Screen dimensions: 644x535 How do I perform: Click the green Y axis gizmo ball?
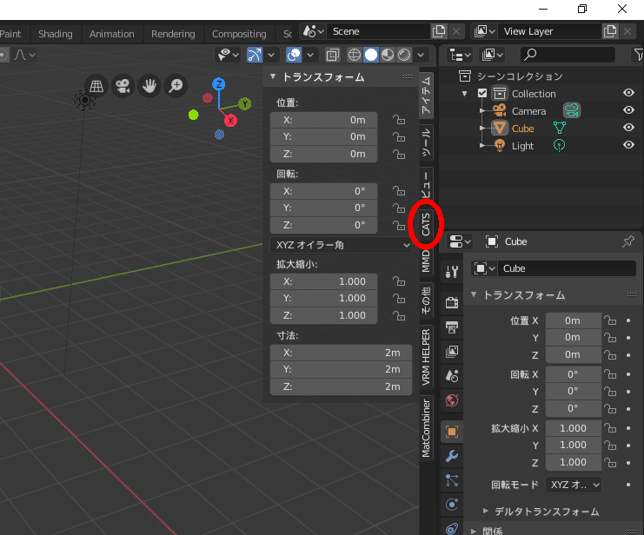point(245,103)
